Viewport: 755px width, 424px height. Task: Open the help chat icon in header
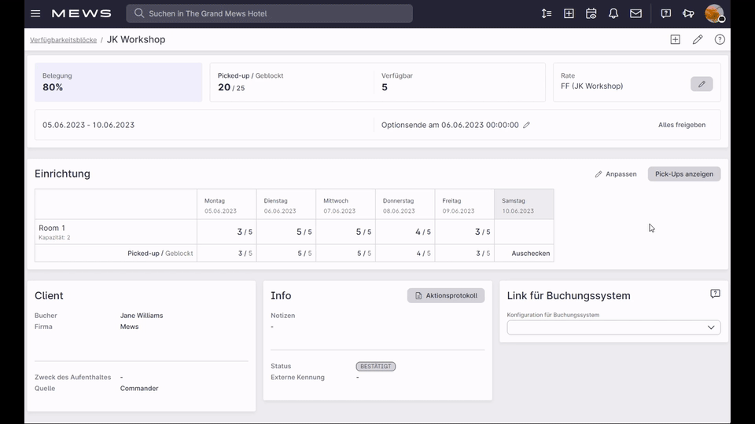[666, 13]
